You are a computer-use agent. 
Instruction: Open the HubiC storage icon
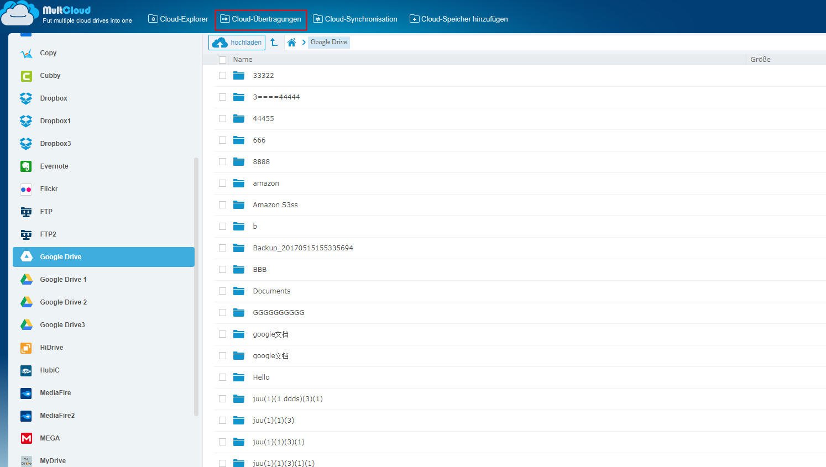tap(26, 370)
